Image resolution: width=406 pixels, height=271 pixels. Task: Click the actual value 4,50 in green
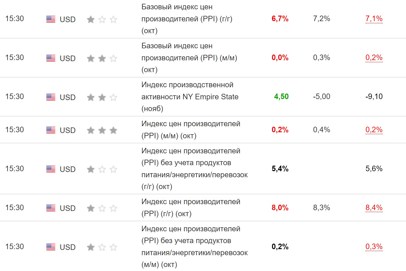[x=281, y=97]
